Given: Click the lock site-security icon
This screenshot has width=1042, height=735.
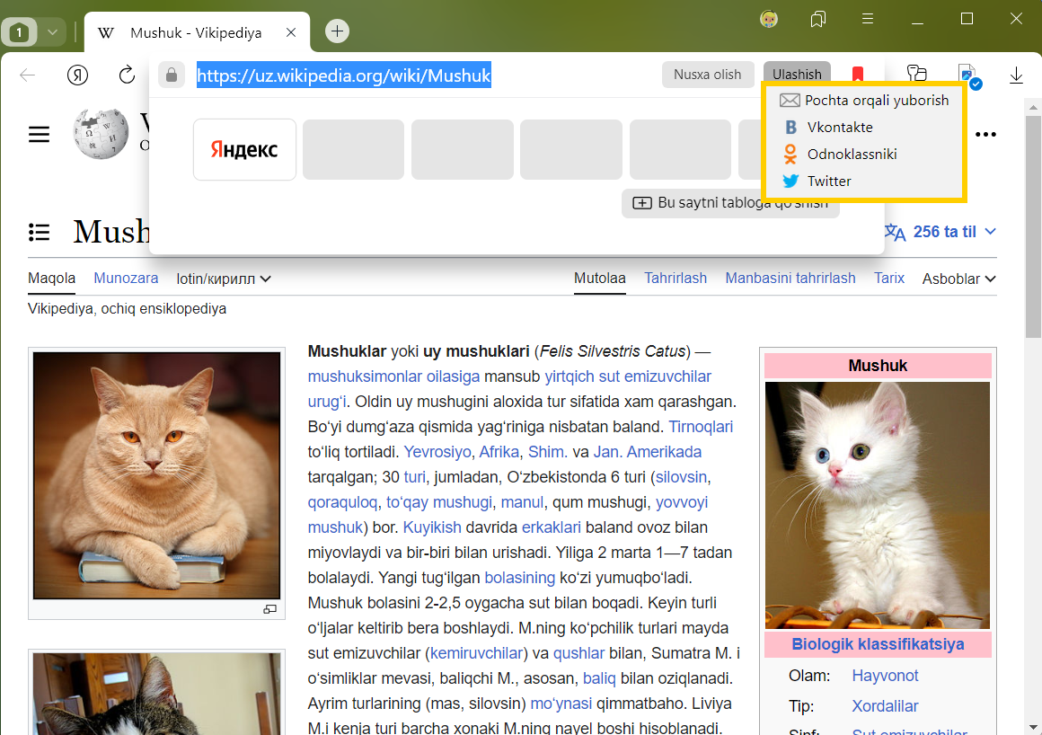Looking at the screenshot, I should (171, 75).
